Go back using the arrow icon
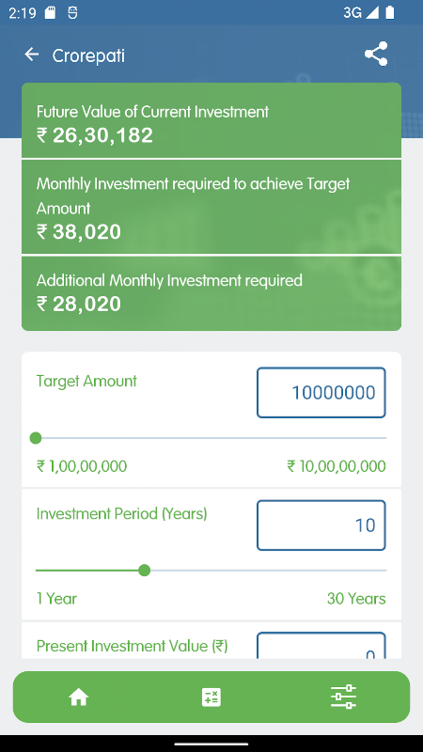 pyautogui.click(x=32, y=55)
